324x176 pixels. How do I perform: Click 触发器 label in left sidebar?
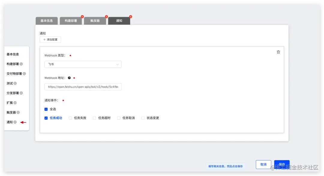click(x=11, y=112)
